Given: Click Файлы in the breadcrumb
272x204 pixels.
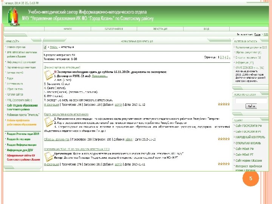Looking at the screenshot, I should tap(54, 47).
